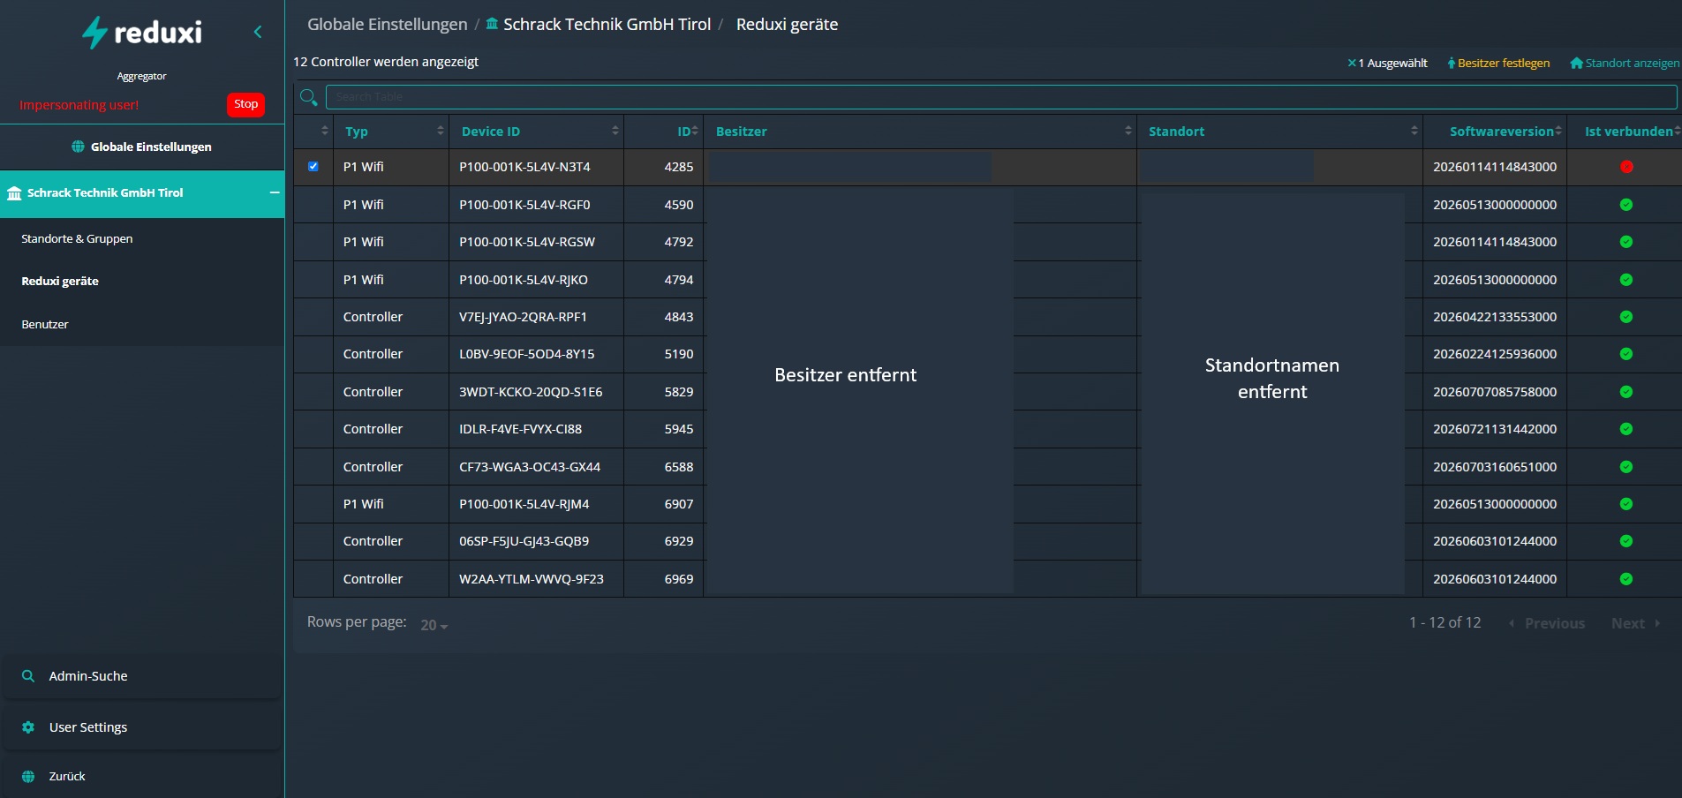Image resolution: width=1682 pixels, height=798 pixels.
Task: Select device ID 3WDT-KCKO-20QD-S1E6
Action: [x=531, y=392]
